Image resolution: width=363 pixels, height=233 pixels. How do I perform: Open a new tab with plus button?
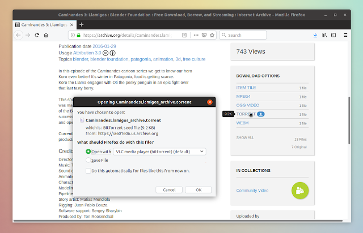[81, 25]
